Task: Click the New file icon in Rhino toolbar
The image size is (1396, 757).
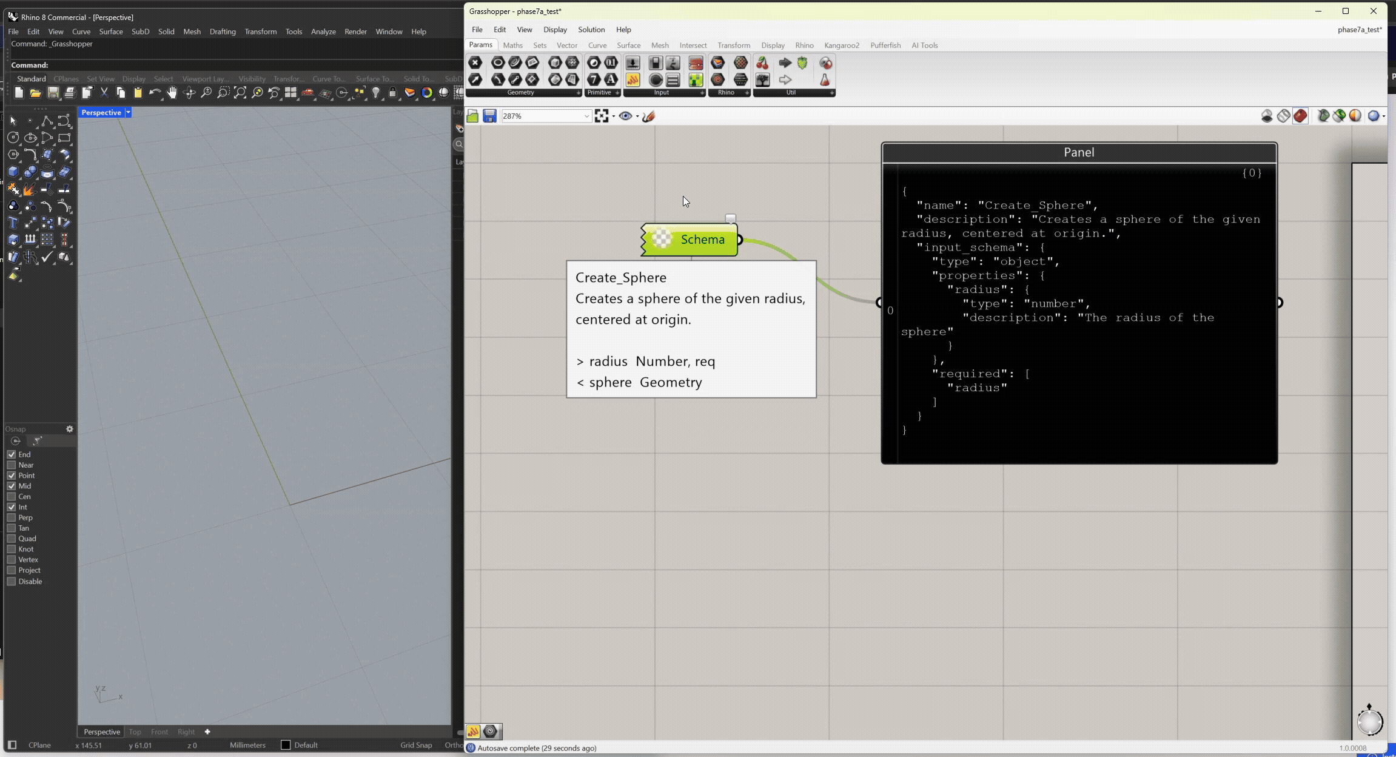Action: click(x=18, y=93)
